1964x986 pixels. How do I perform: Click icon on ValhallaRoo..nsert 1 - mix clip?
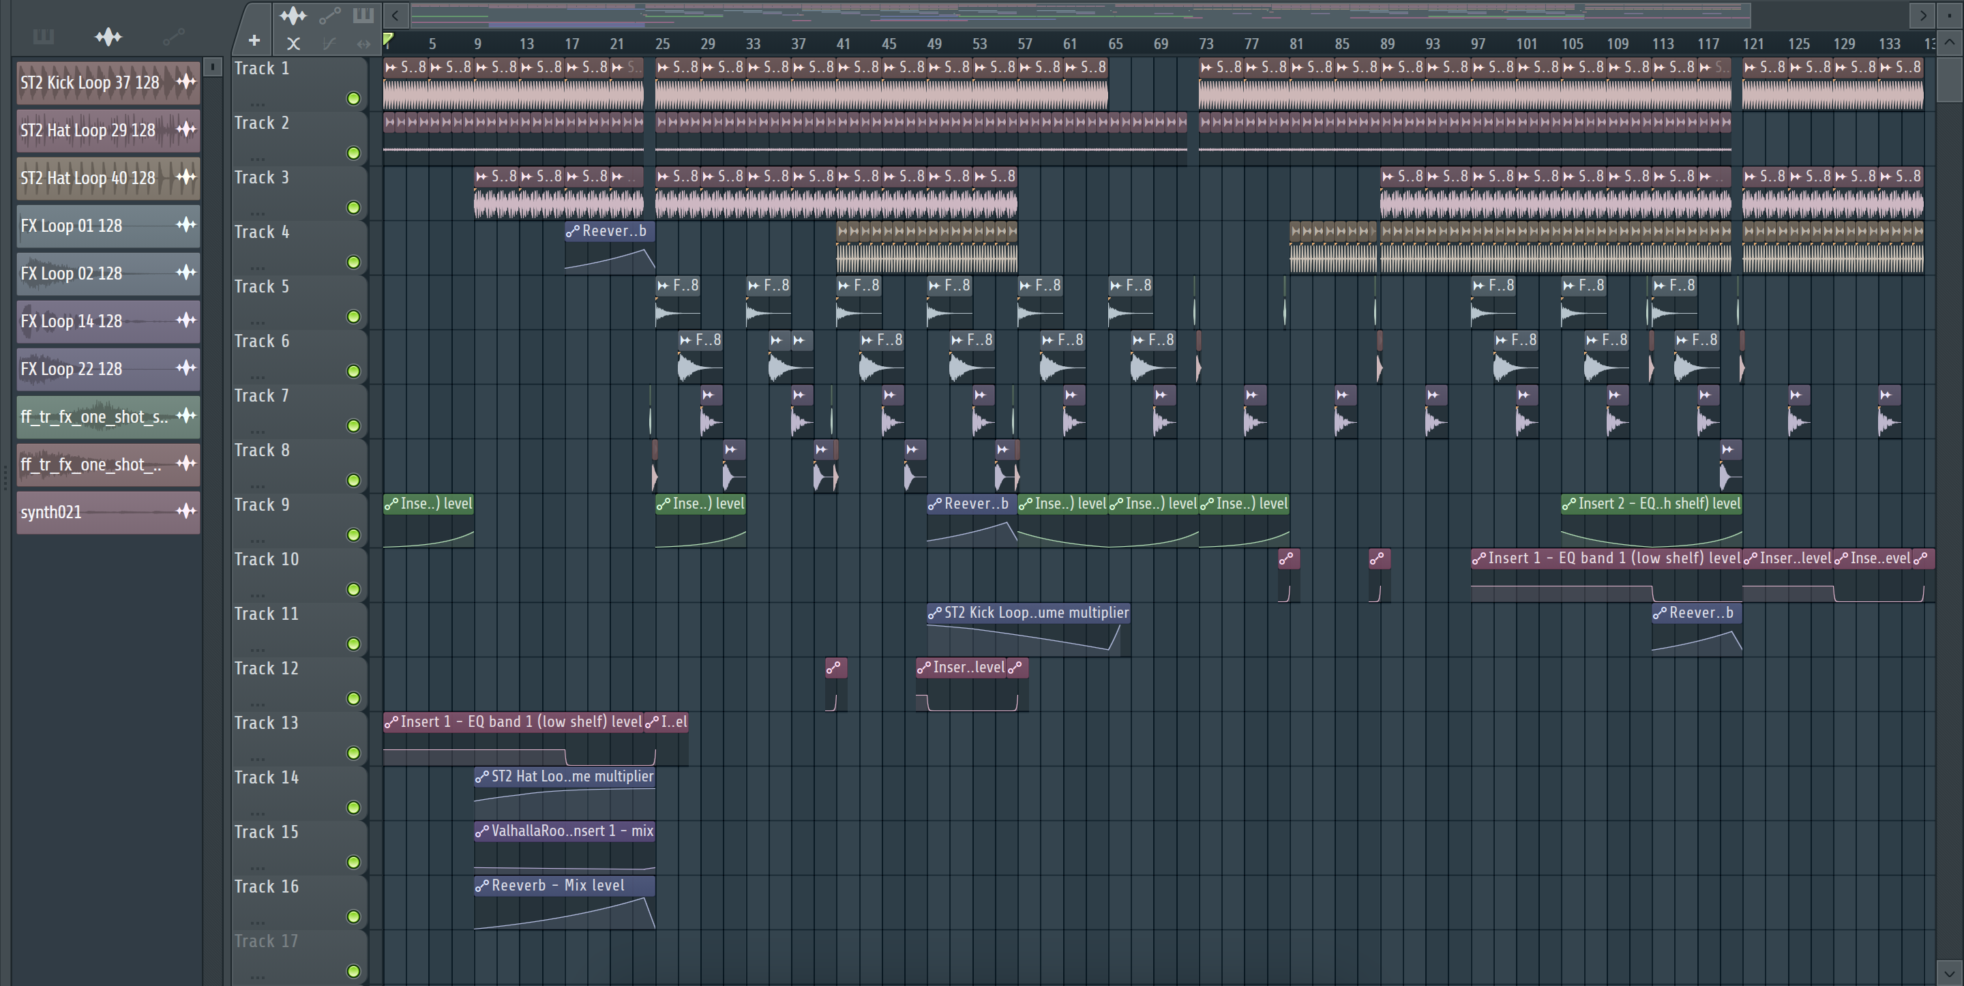click(482, 831)
